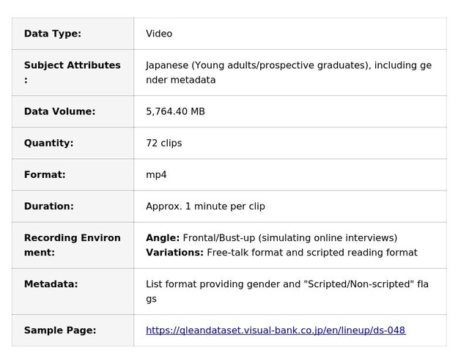
Task: Click the "Duration:" row label
Action: (x=48, y=207)
